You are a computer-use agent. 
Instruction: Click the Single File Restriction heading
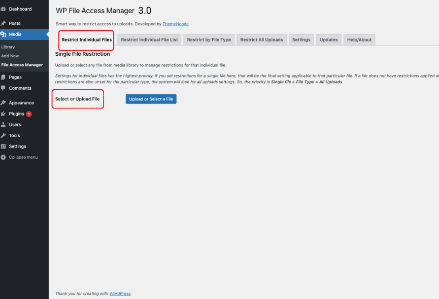pyautogui.click(x=82, y=54)
